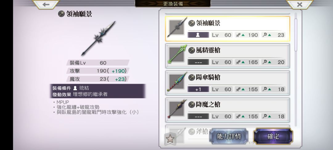This screenshot has width=333, height=150.
Task: Click the 琉結 character icon in 裝備條件
Action: 75,88
